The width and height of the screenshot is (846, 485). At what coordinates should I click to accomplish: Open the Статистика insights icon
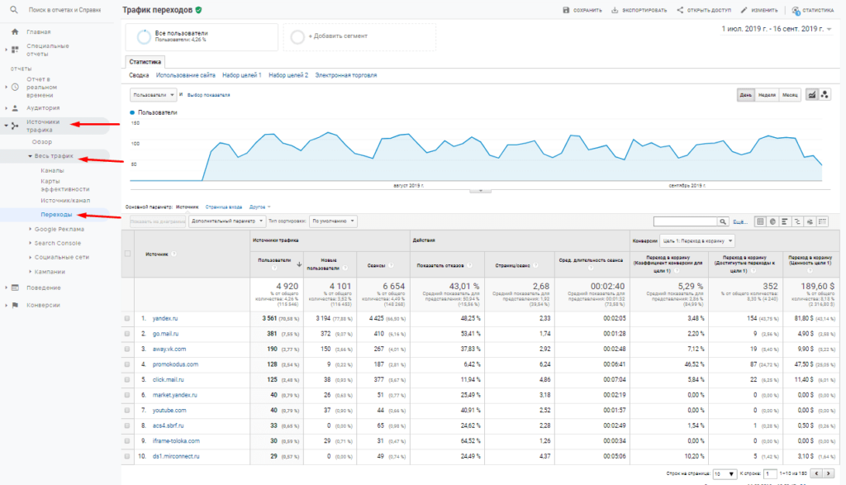[796, 11]
